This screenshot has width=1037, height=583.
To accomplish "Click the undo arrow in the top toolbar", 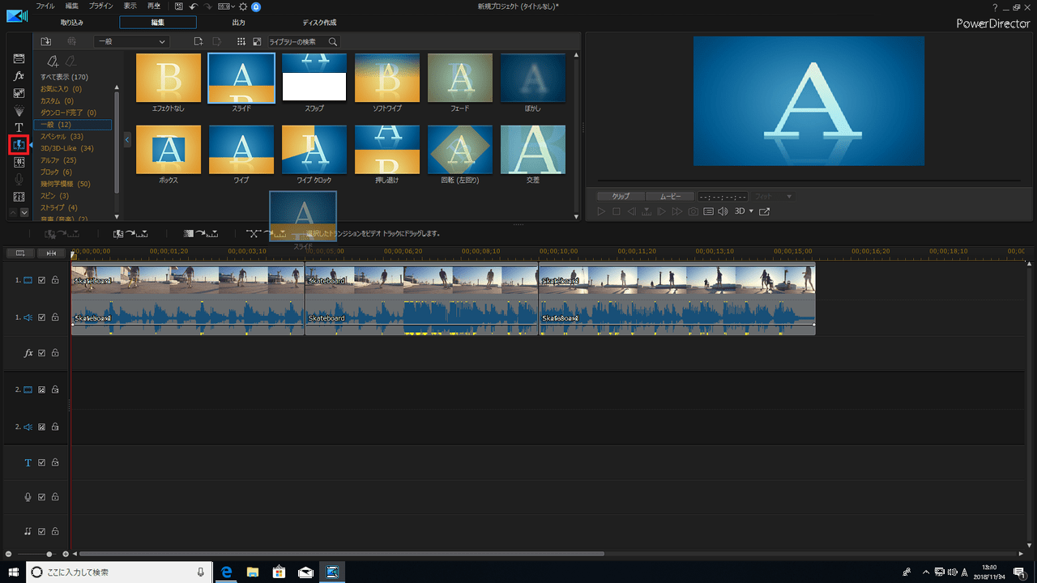I will [x=194, y=6].
